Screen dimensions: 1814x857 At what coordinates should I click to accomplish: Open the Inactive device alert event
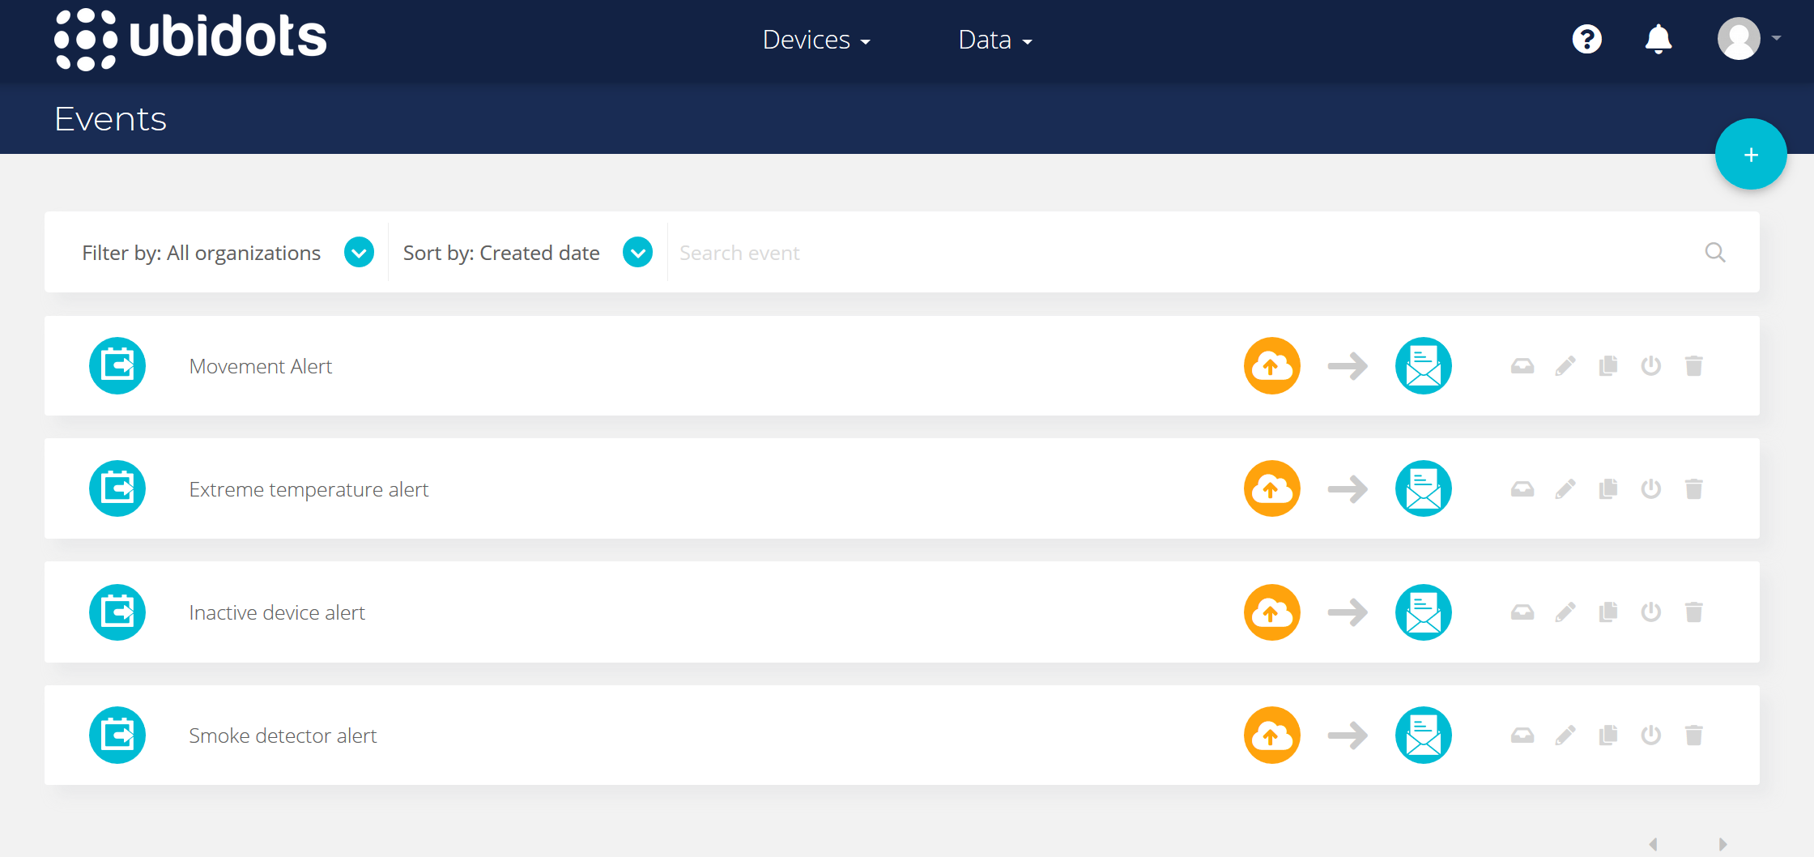(277, 612)
